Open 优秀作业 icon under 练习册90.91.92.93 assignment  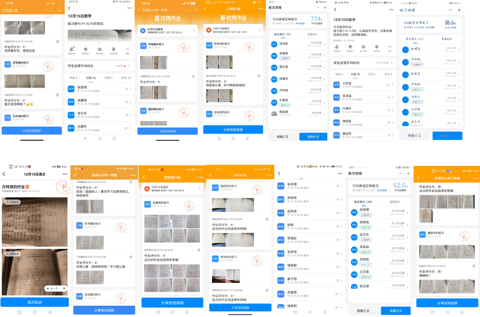(x=114, y=51)
